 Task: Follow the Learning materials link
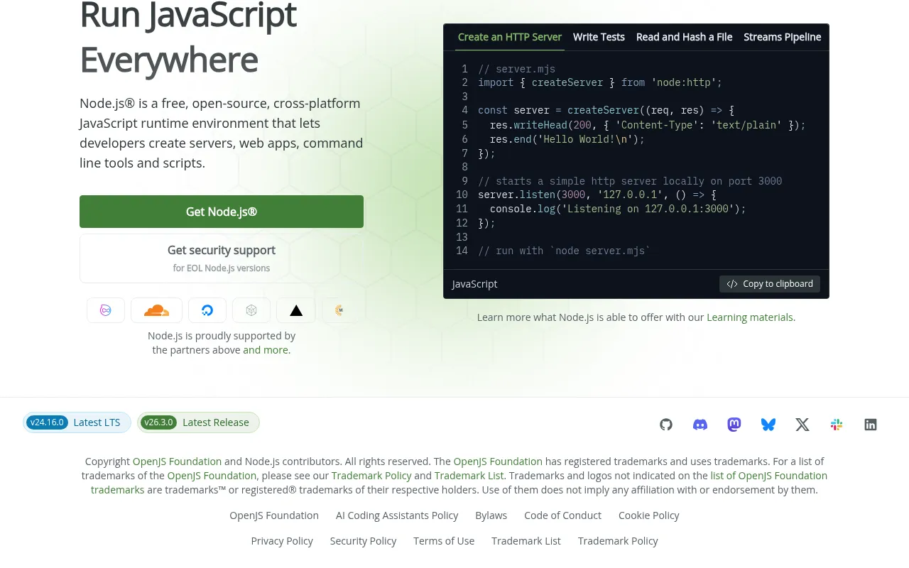[x=750, y=317]
